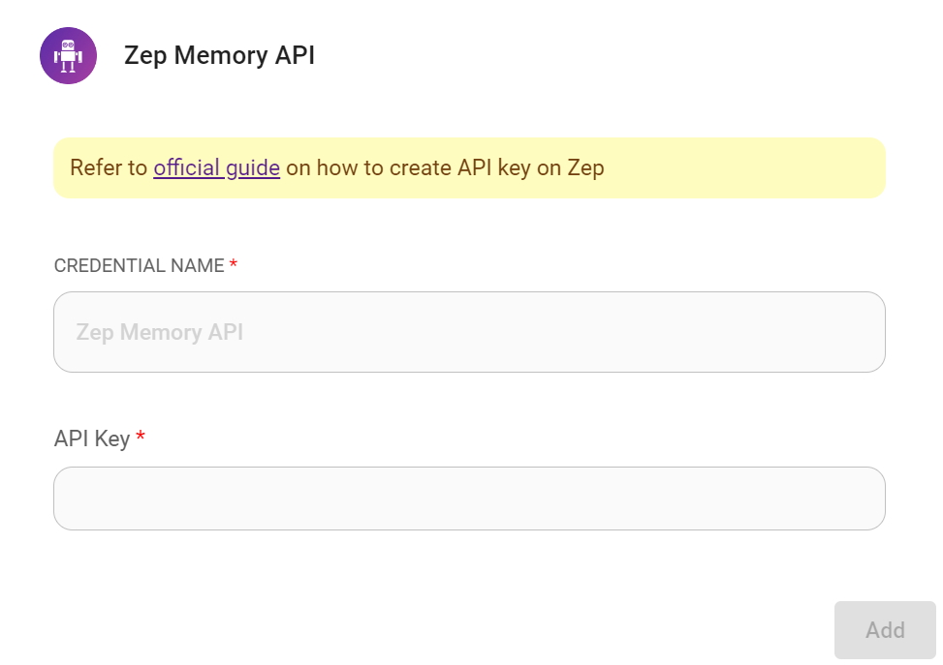
Task: Click into the API Key field
Action: [469, 499]
